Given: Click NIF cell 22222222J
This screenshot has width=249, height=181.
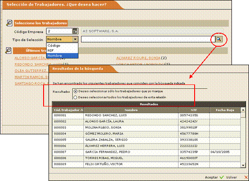Looking at the screenshot, I should [x=194, y=146].
